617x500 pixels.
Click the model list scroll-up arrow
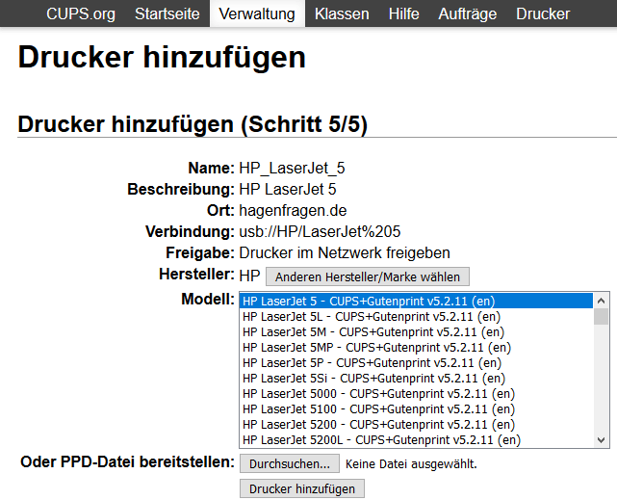[x=601, y=301]
